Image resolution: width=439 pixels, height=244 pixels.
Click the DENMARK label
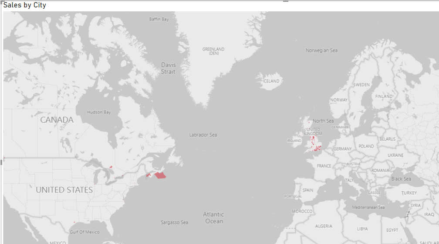340,127
